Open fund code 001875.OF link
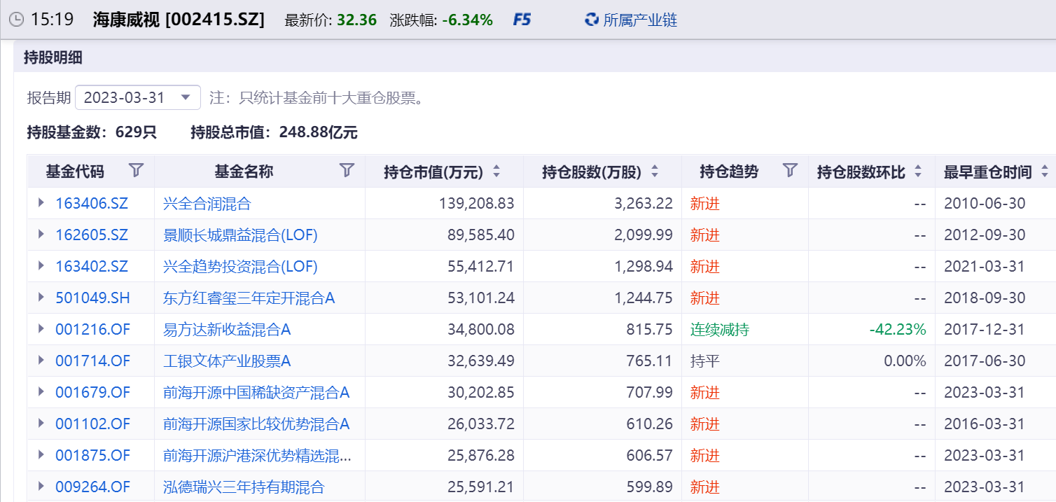This screenshot has width=1056, height=502. (x=93, y=456)
